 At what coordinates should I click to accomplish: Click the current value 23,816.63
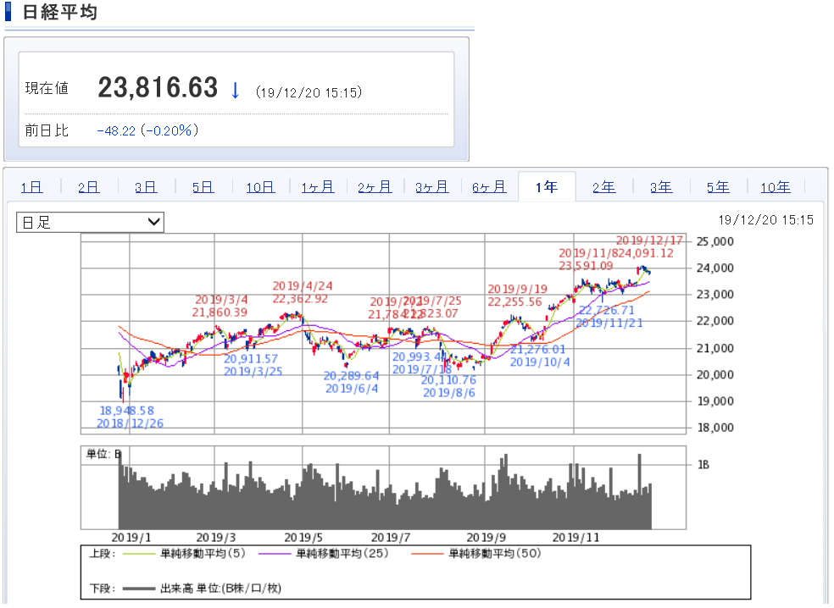tap(158, 88)
